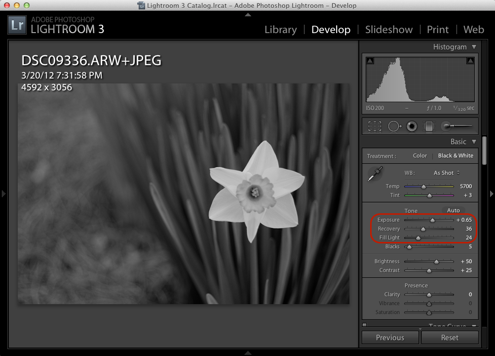
Task: Click the Auto tone button
Action: [x=453, y=210]
